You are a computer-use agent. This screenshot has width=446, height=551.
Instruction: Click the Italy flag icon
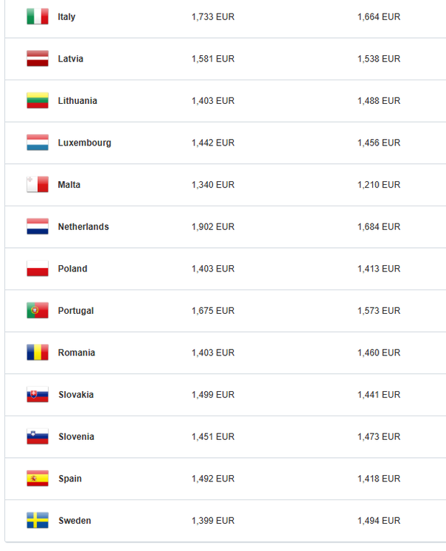coord(37,16)
